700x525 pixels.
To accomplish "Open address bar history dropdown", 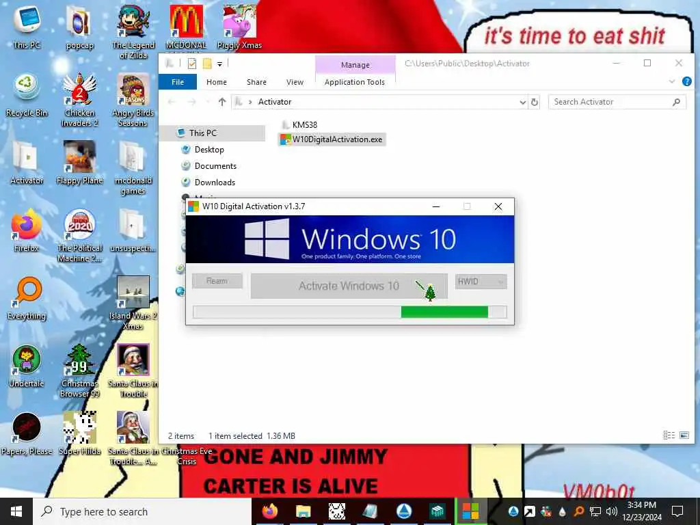I will pyautogui.click(x=523, y=103).
